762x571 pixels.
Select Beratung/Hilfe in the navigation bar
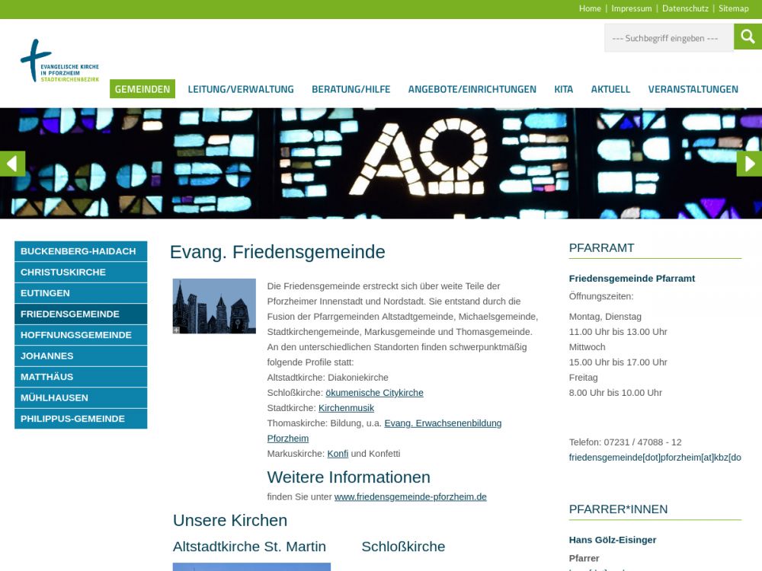point(351,89)
